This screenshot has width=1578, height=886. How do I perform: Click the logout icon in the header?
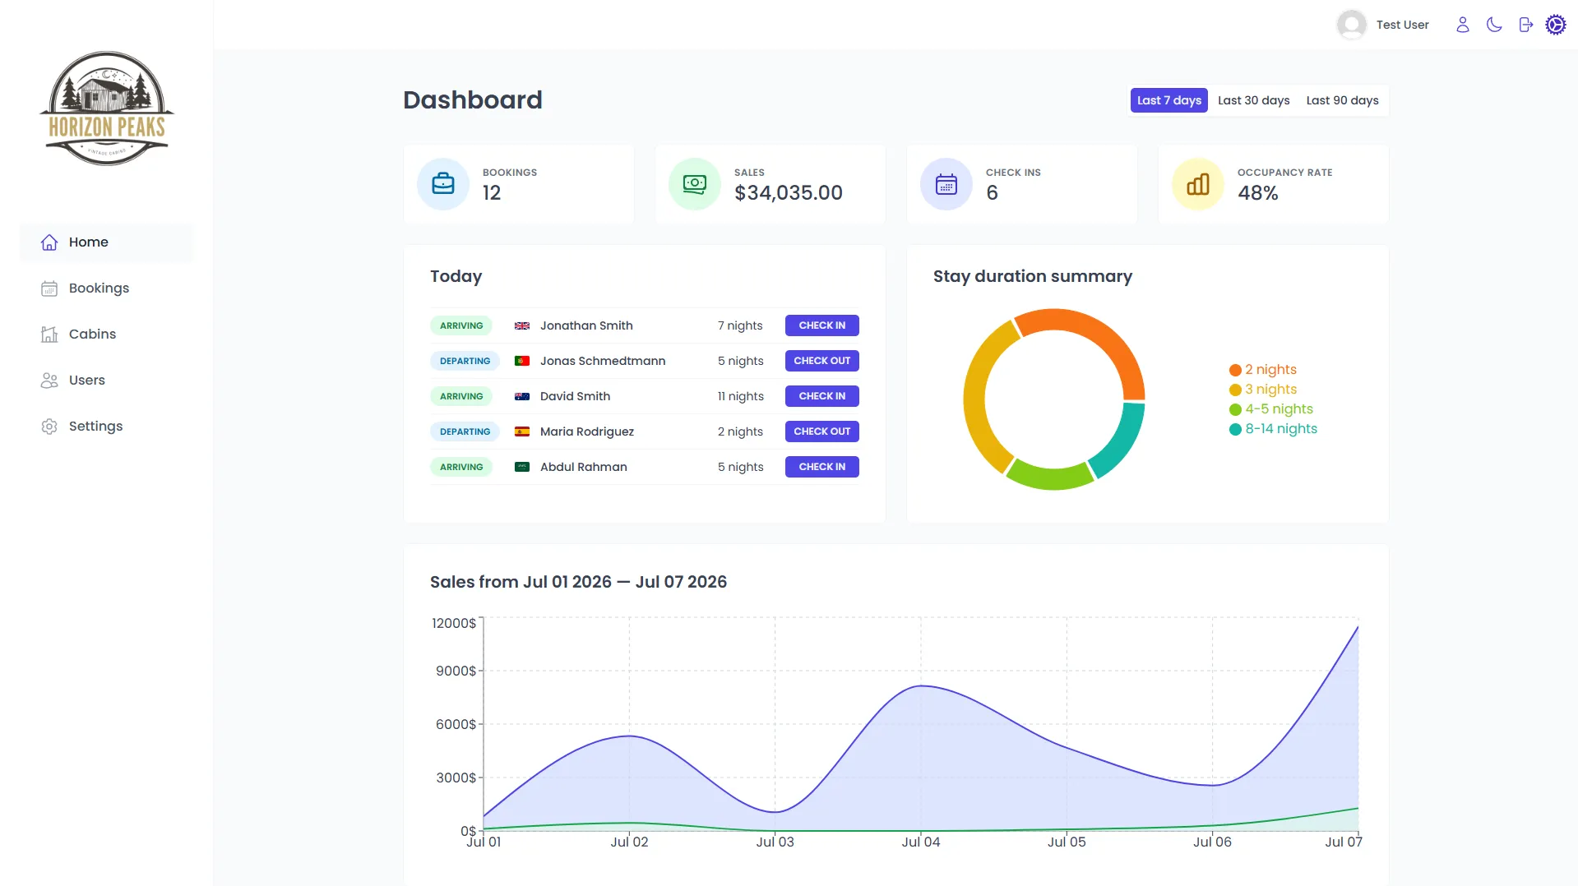click(1525, 25)
